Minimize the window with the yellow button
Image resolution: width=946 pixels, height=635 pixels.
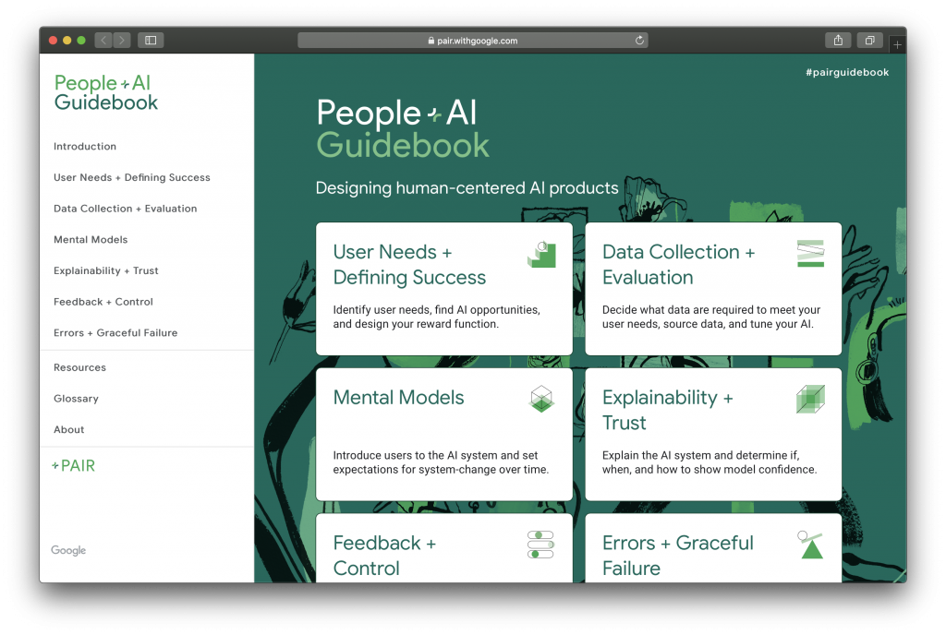coord(67,41)
